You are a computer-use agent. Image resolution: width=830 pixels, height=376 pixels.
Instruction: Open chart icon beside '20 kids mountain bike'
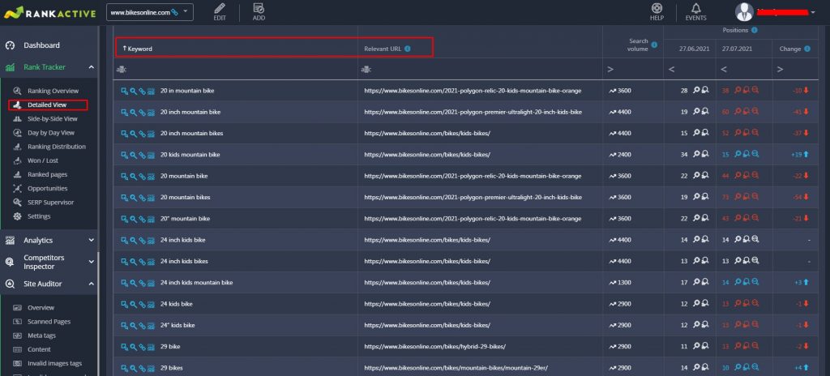pos(151,155)
